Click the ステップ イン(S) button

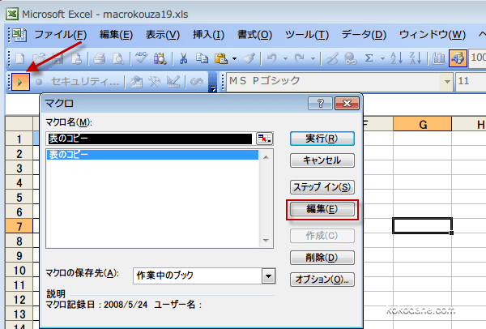point(322,187)
